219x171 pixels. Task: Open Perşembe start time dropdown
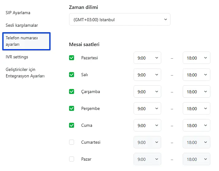147,108
